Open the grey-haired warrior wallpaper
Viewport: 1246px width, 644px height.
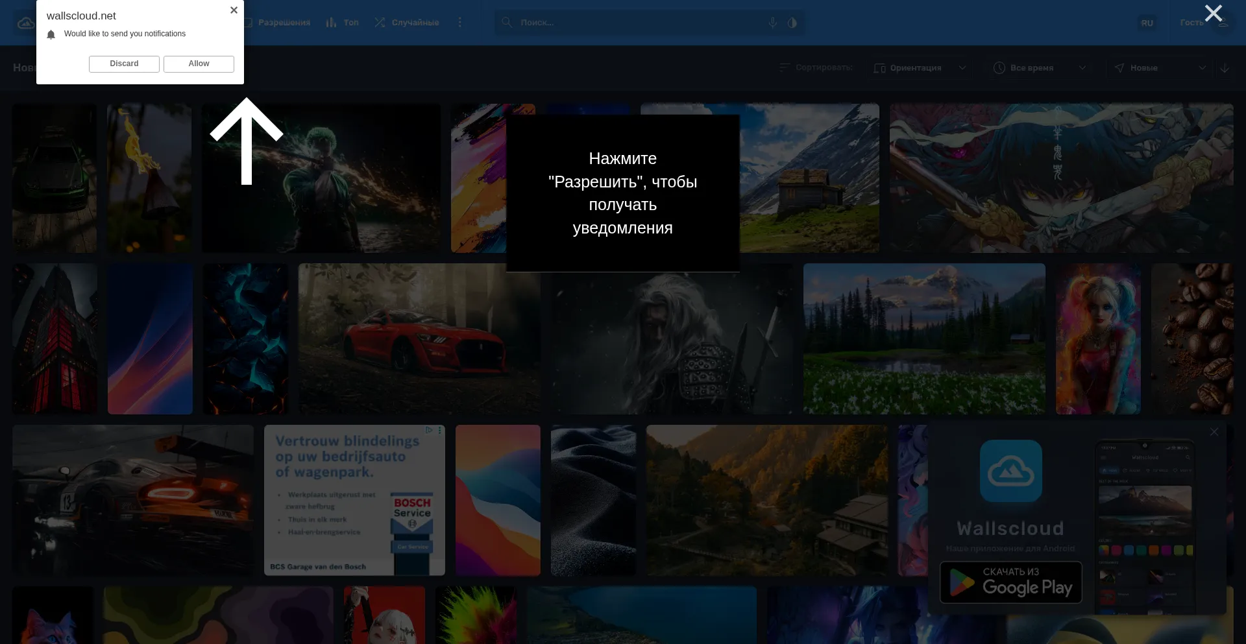pyautogui.click(x=672, y=343)
